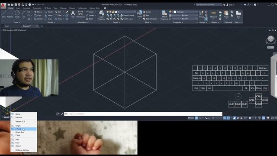277x156 pixels.
Task: Select the Polyline tool
Action: [10, 14]
